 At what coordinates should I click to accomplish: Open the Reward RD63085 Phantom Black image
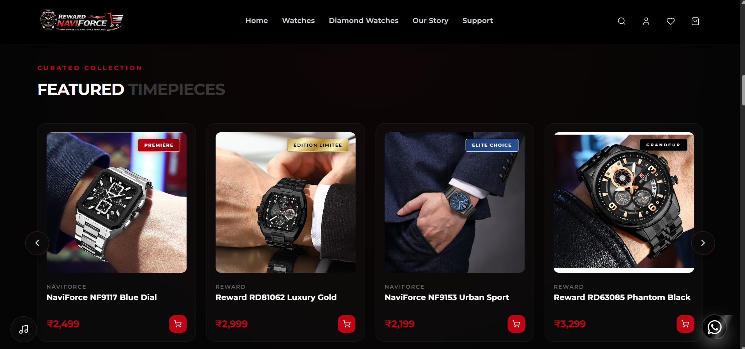click(624, 202)
